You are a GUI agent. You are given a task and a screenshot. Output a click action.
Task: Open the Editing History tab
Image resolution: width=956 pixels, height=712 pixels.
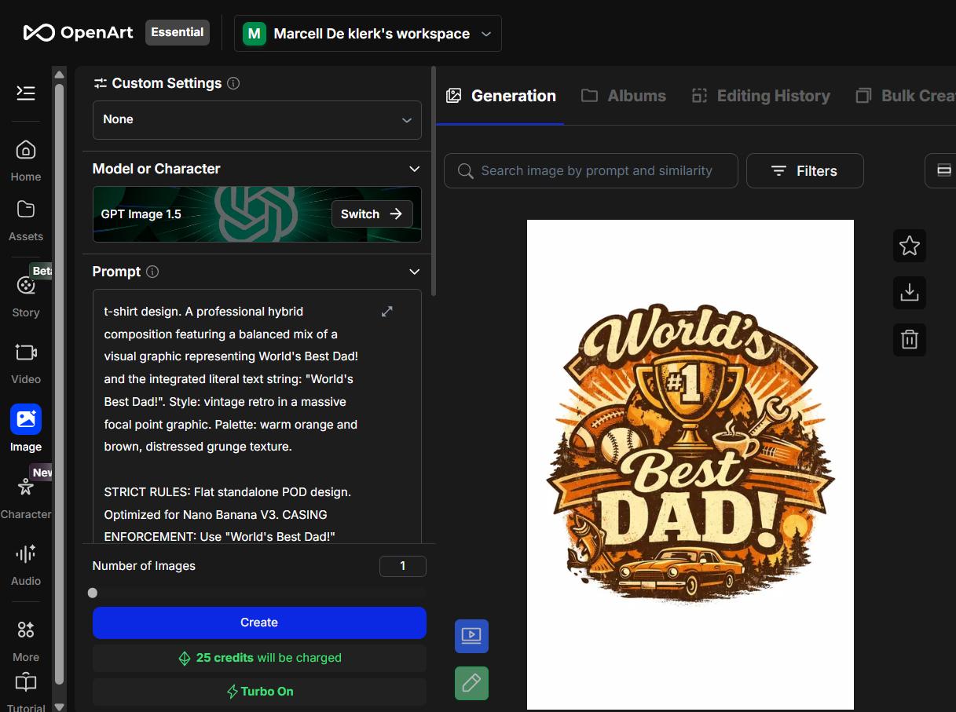(x=760, y=95)
